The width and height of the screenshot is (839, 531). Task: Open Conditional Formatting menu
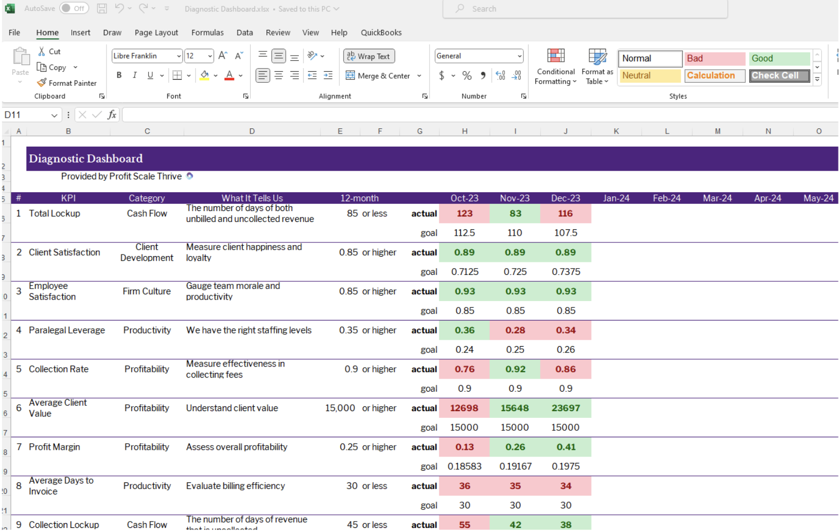pos(555,66)
